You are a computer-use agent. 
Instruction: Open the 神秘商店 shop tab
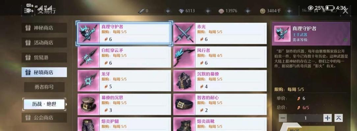tap(44, 28)
